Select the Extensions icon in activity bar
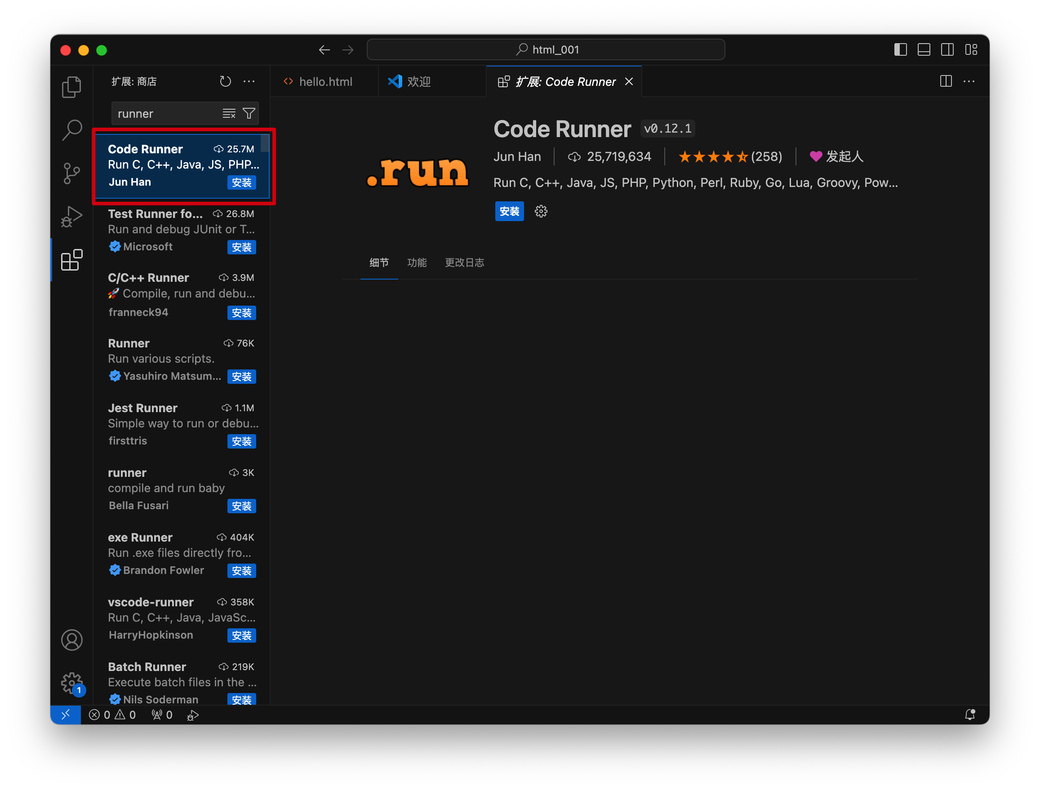The width and height of the screenshot is (1040, 791). tap(71, 260)
